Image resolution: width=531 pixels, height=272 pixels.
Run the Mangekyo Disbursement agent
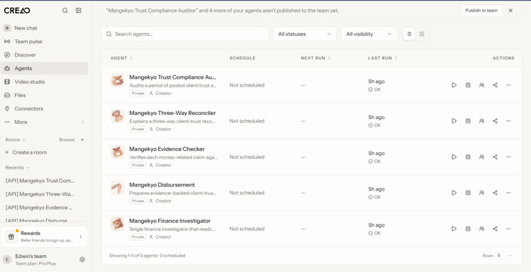click(x=454, y=193)
